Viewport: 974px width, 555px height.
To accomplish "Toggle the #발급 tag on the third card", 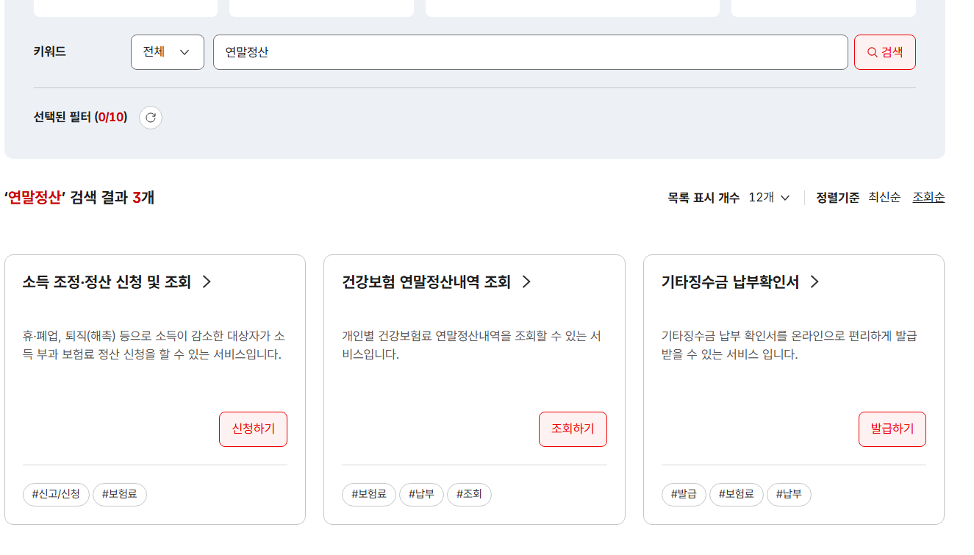I will click(684, 494).
